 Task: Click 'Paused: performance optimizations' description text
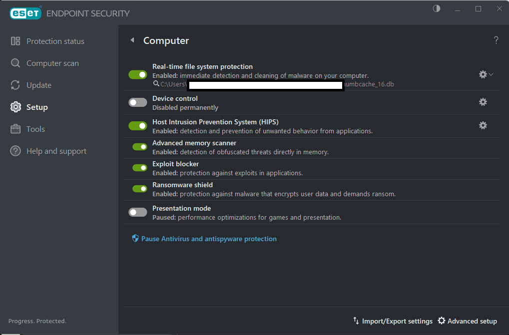[x=247, y=218]
